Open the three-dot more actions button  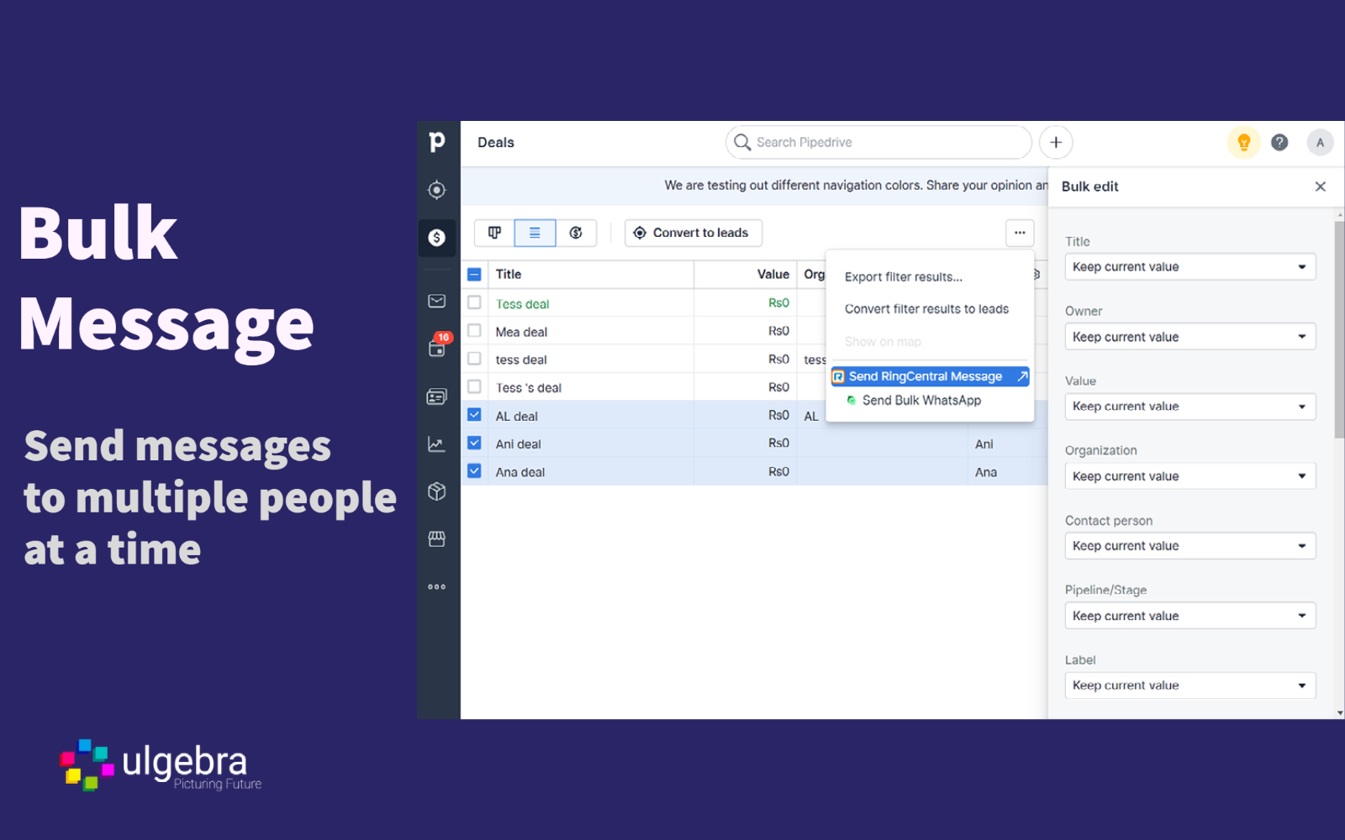pos(1020,233)
